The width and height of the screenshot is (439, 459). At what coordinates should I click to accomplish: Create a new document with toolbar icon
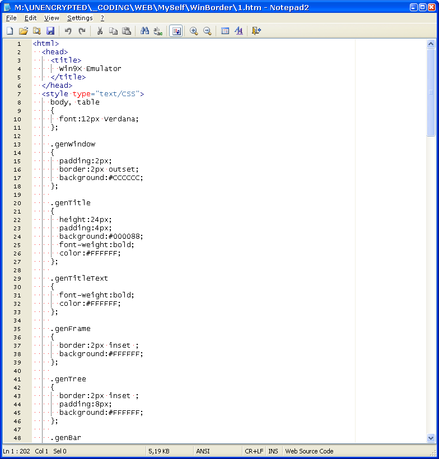point(10,31)
